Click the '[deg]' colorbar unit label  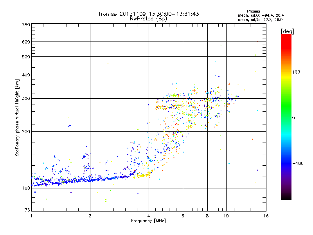point(288,32)
